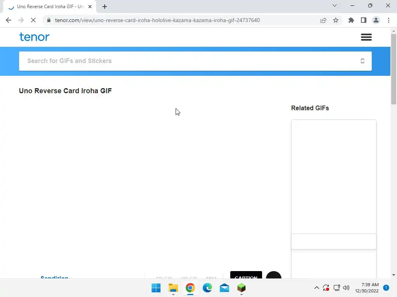Click the page vertical scrollbar thumb

pyautogui.click(x=394, y=69)
